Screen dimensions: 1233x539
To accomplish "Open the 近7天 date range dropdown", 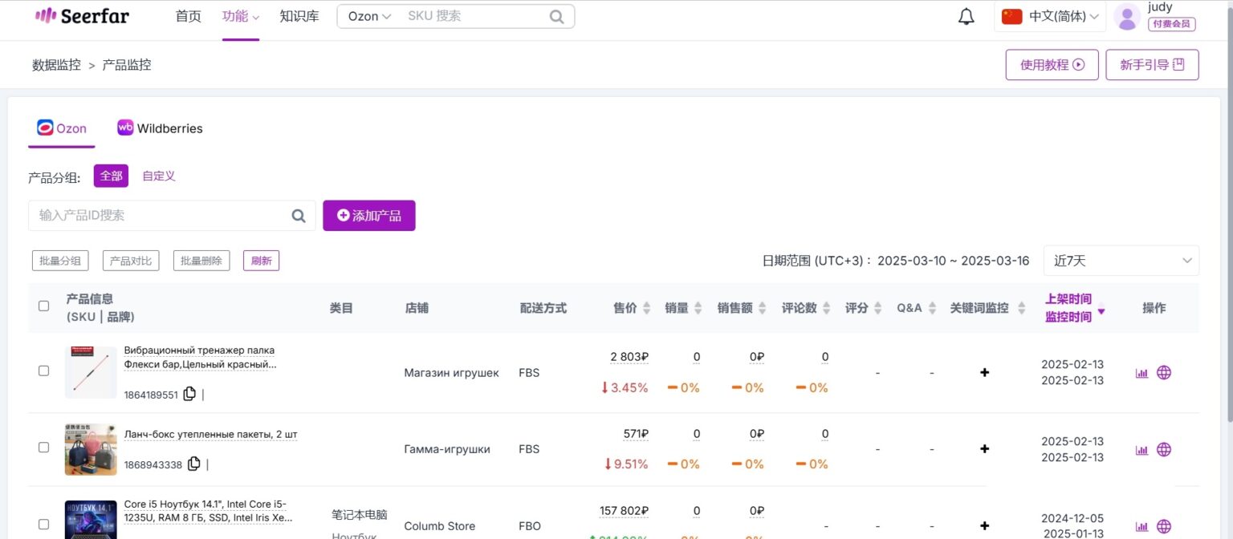I will pyautogui.click(x=1121, y=260).
